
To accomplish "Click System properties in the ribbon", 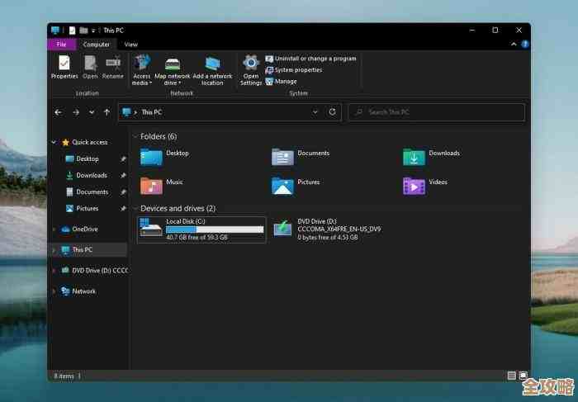I will tap(299, 70).
